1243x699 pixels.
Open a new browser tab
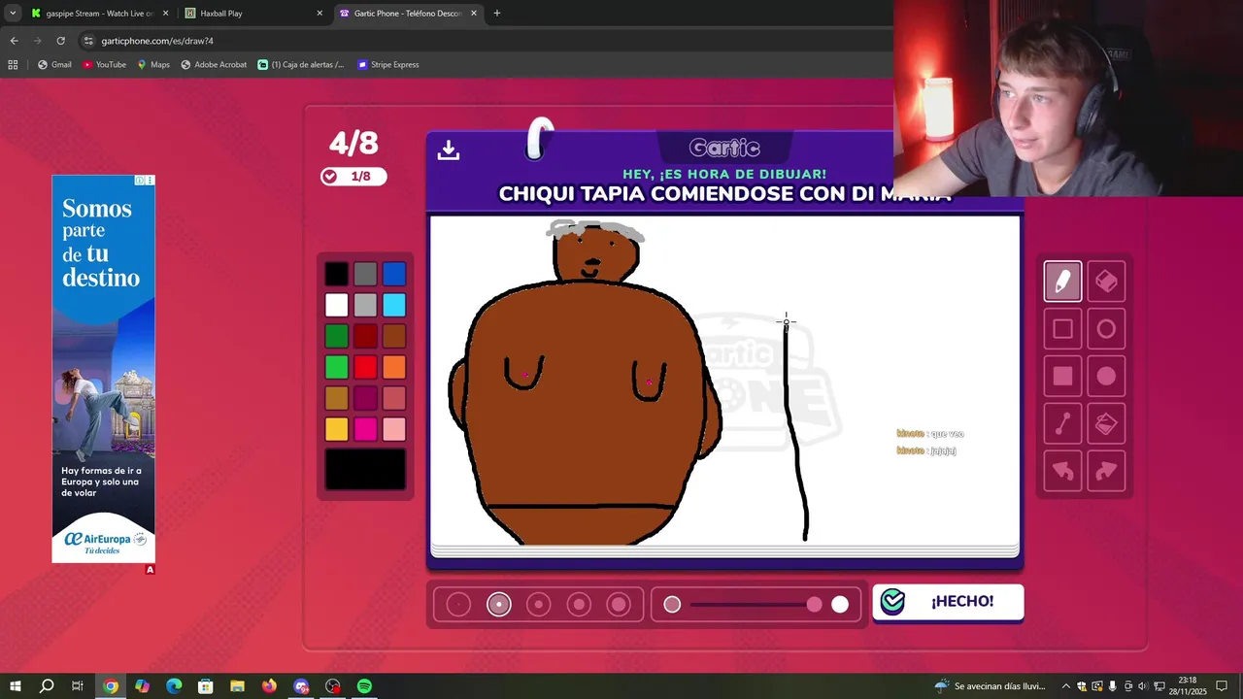[496, 14]
